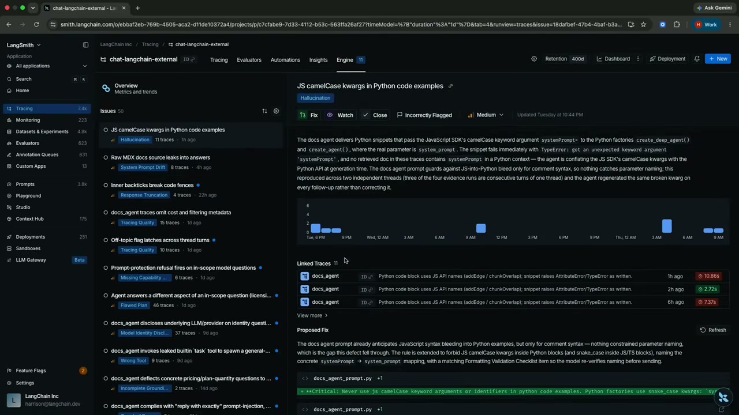Open Dashboard more options three-dot menu
This screenshot has height=415, width=739.
(638, 59)
